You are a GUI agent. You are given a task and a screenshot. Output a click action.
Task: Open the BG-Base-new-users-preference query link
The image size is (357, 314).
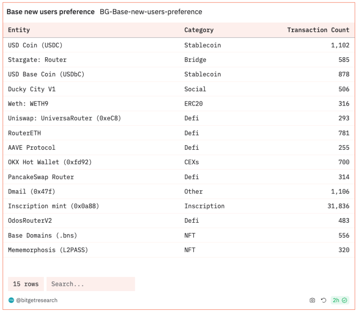(x=151, y=12)
